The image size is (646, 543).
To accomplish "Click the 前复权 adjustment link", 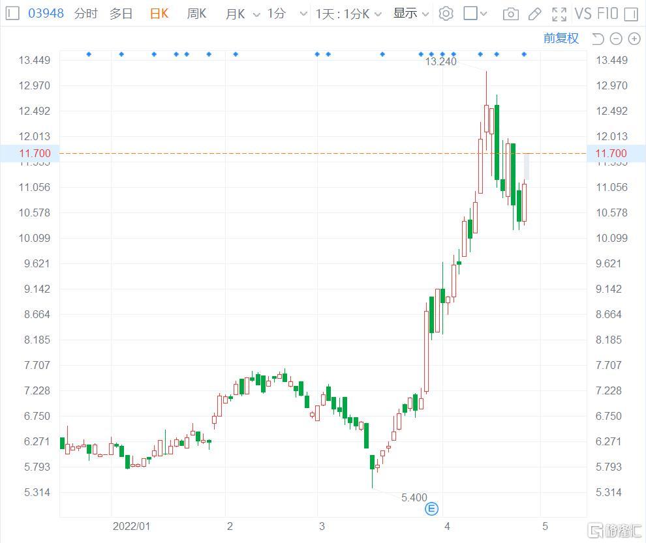I will [x=561, y=38].
